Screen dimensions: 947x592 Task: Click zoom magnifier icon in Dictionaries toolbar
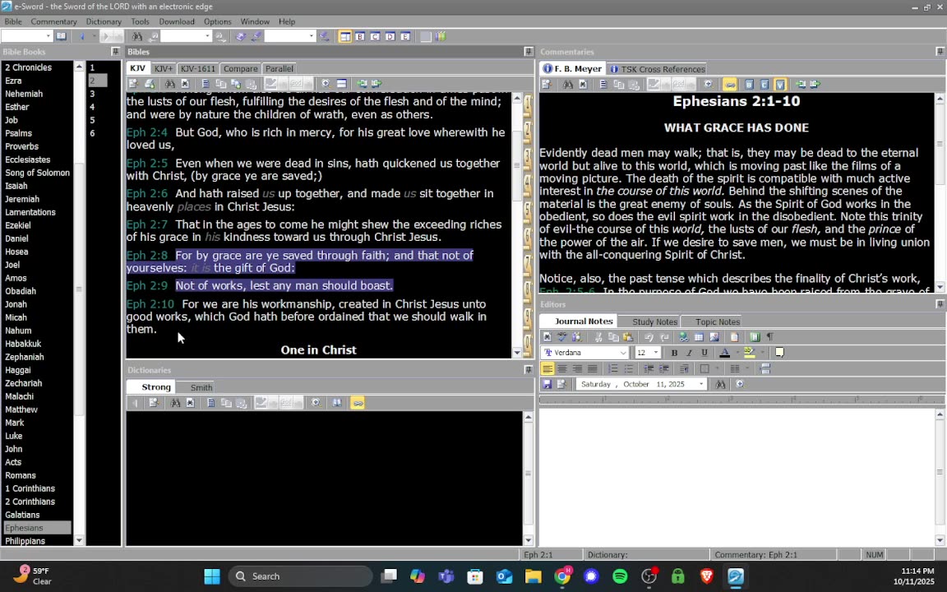[x=316, y=403]
